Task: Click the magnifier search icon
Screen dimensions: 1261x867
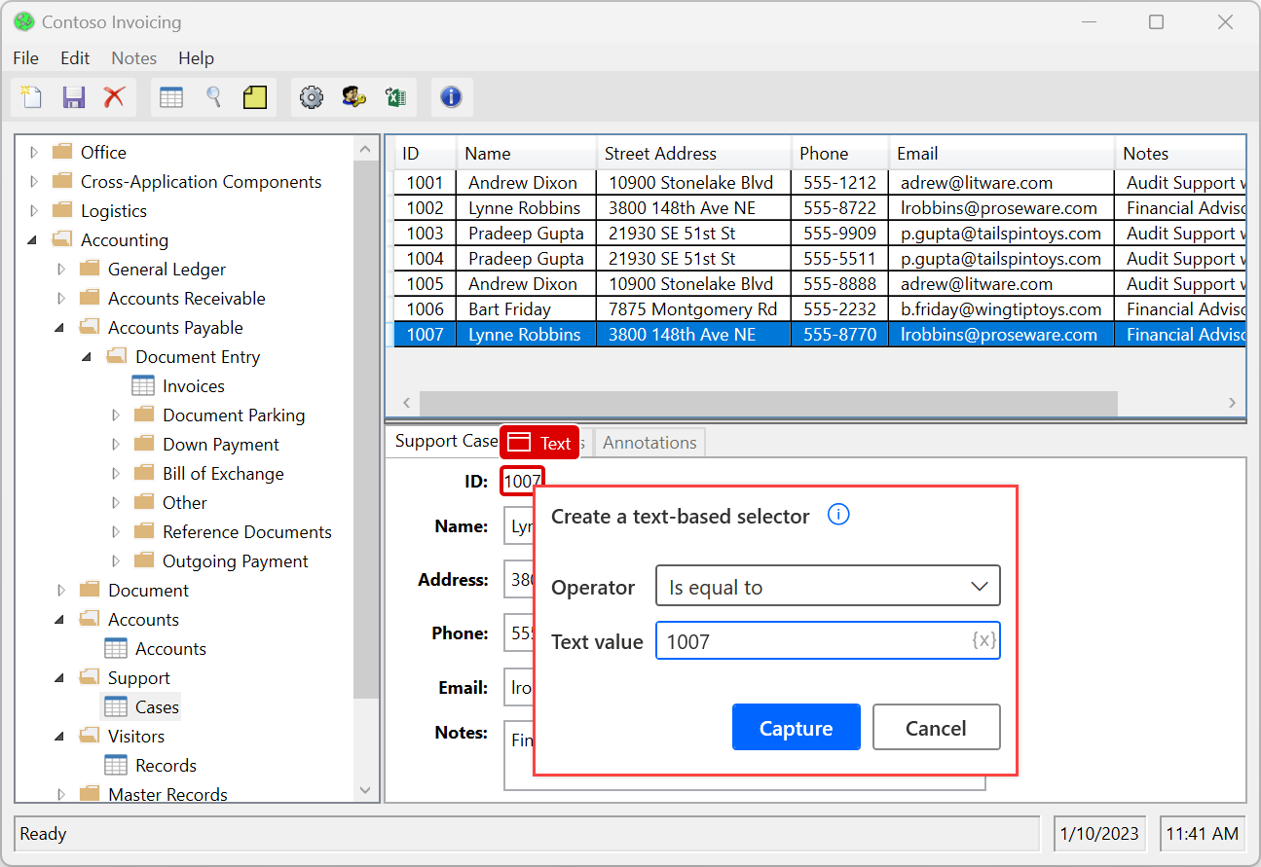Action: [213, 96]
